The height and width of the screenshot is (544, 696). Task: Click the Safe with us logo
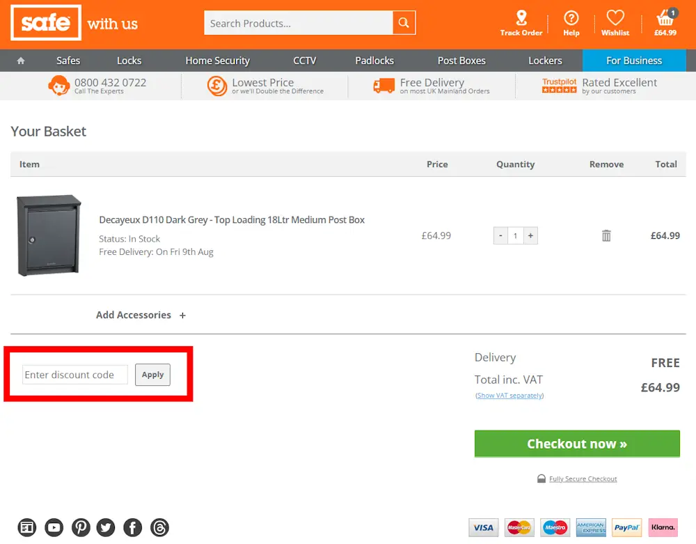74,23
